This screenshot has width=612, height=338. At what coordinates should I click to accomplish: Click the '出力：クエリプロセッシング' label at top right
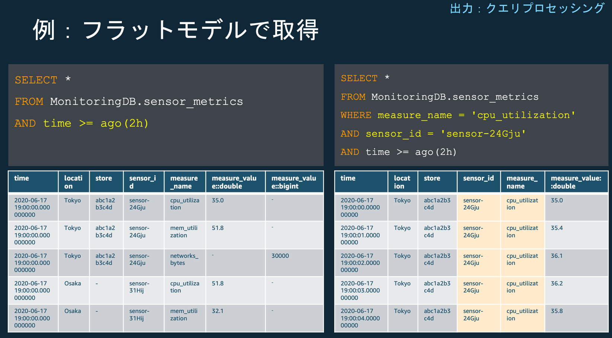coord(527,8)
